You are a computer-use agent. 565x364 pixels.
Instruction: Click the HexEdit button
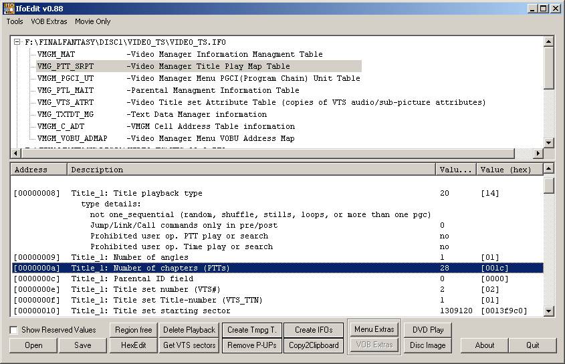133,345
